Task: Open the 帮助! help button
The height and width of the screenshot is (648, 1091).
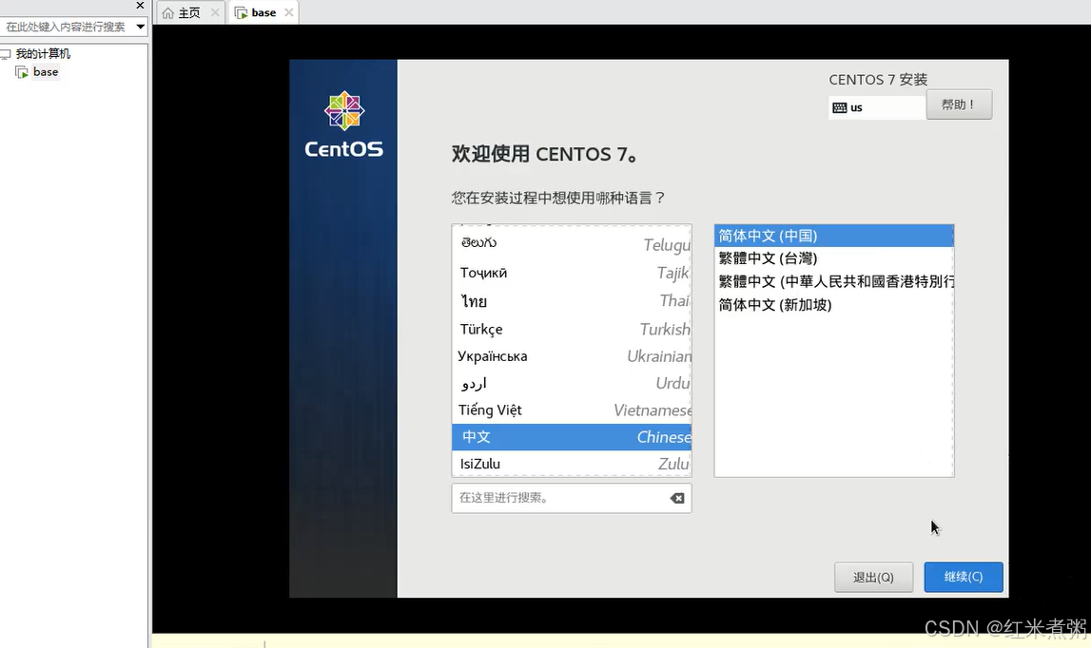Action: pos(959,105)
